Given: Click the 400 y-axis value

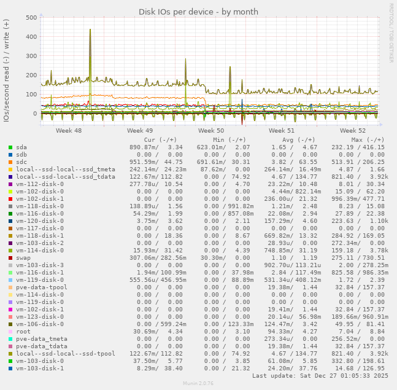Looking at the screenshot, I should (31, 37).
